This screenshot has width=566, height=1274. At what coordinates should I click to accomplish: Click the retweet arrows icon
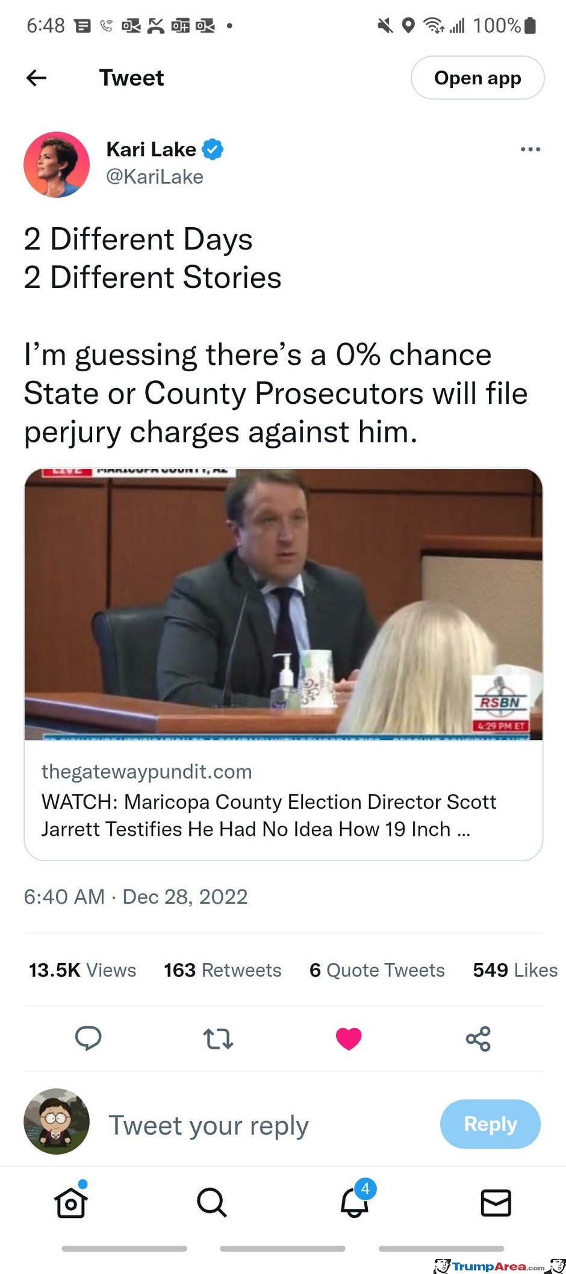click(x=218, y=1039)
